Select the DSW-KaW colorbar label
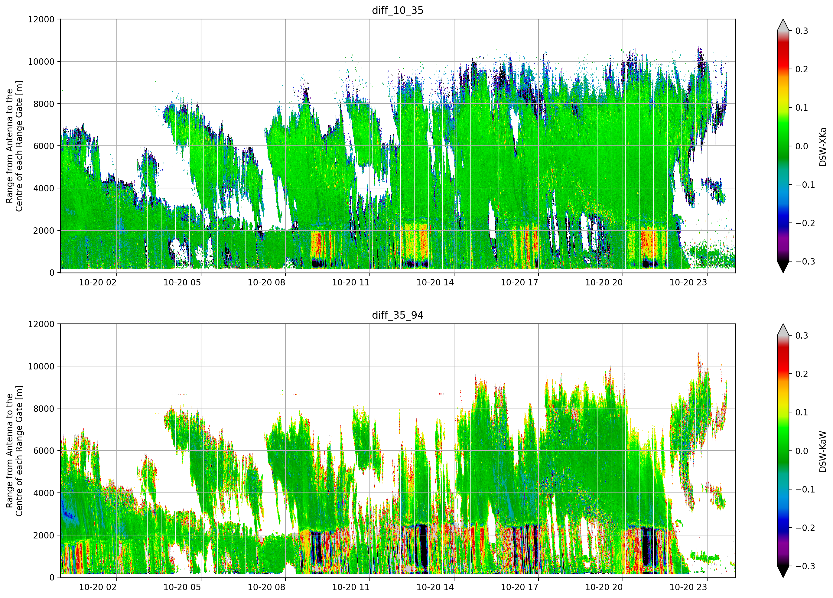 822,451
